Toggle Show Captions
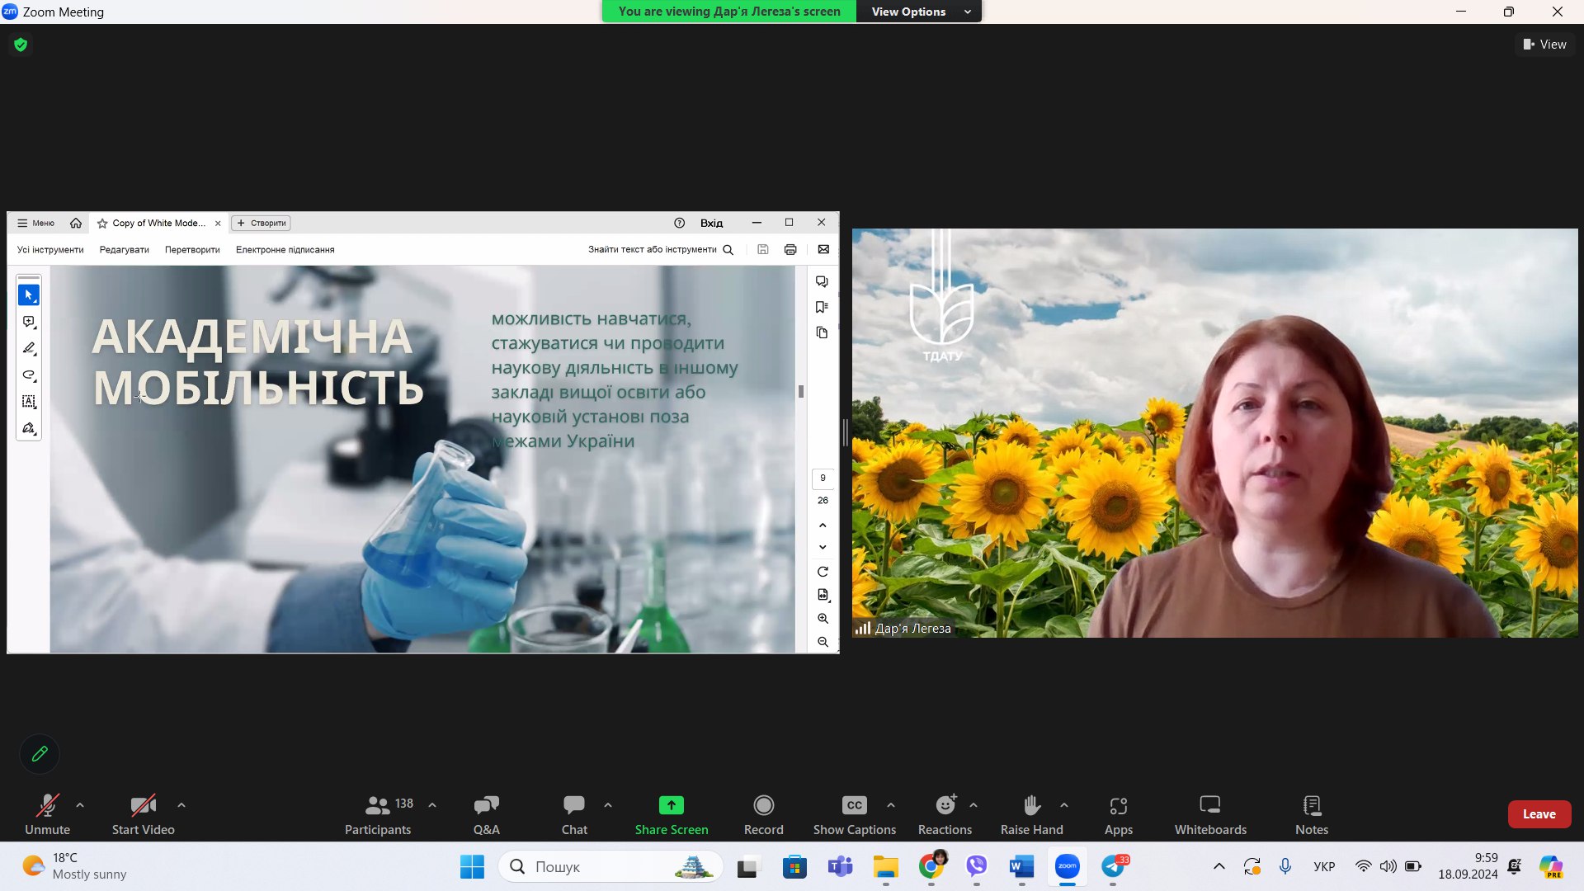 click(854, 813)
